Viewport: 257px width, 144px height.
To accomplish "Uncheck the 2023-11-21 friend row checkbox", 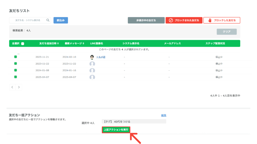I will (x=16, y=57).
